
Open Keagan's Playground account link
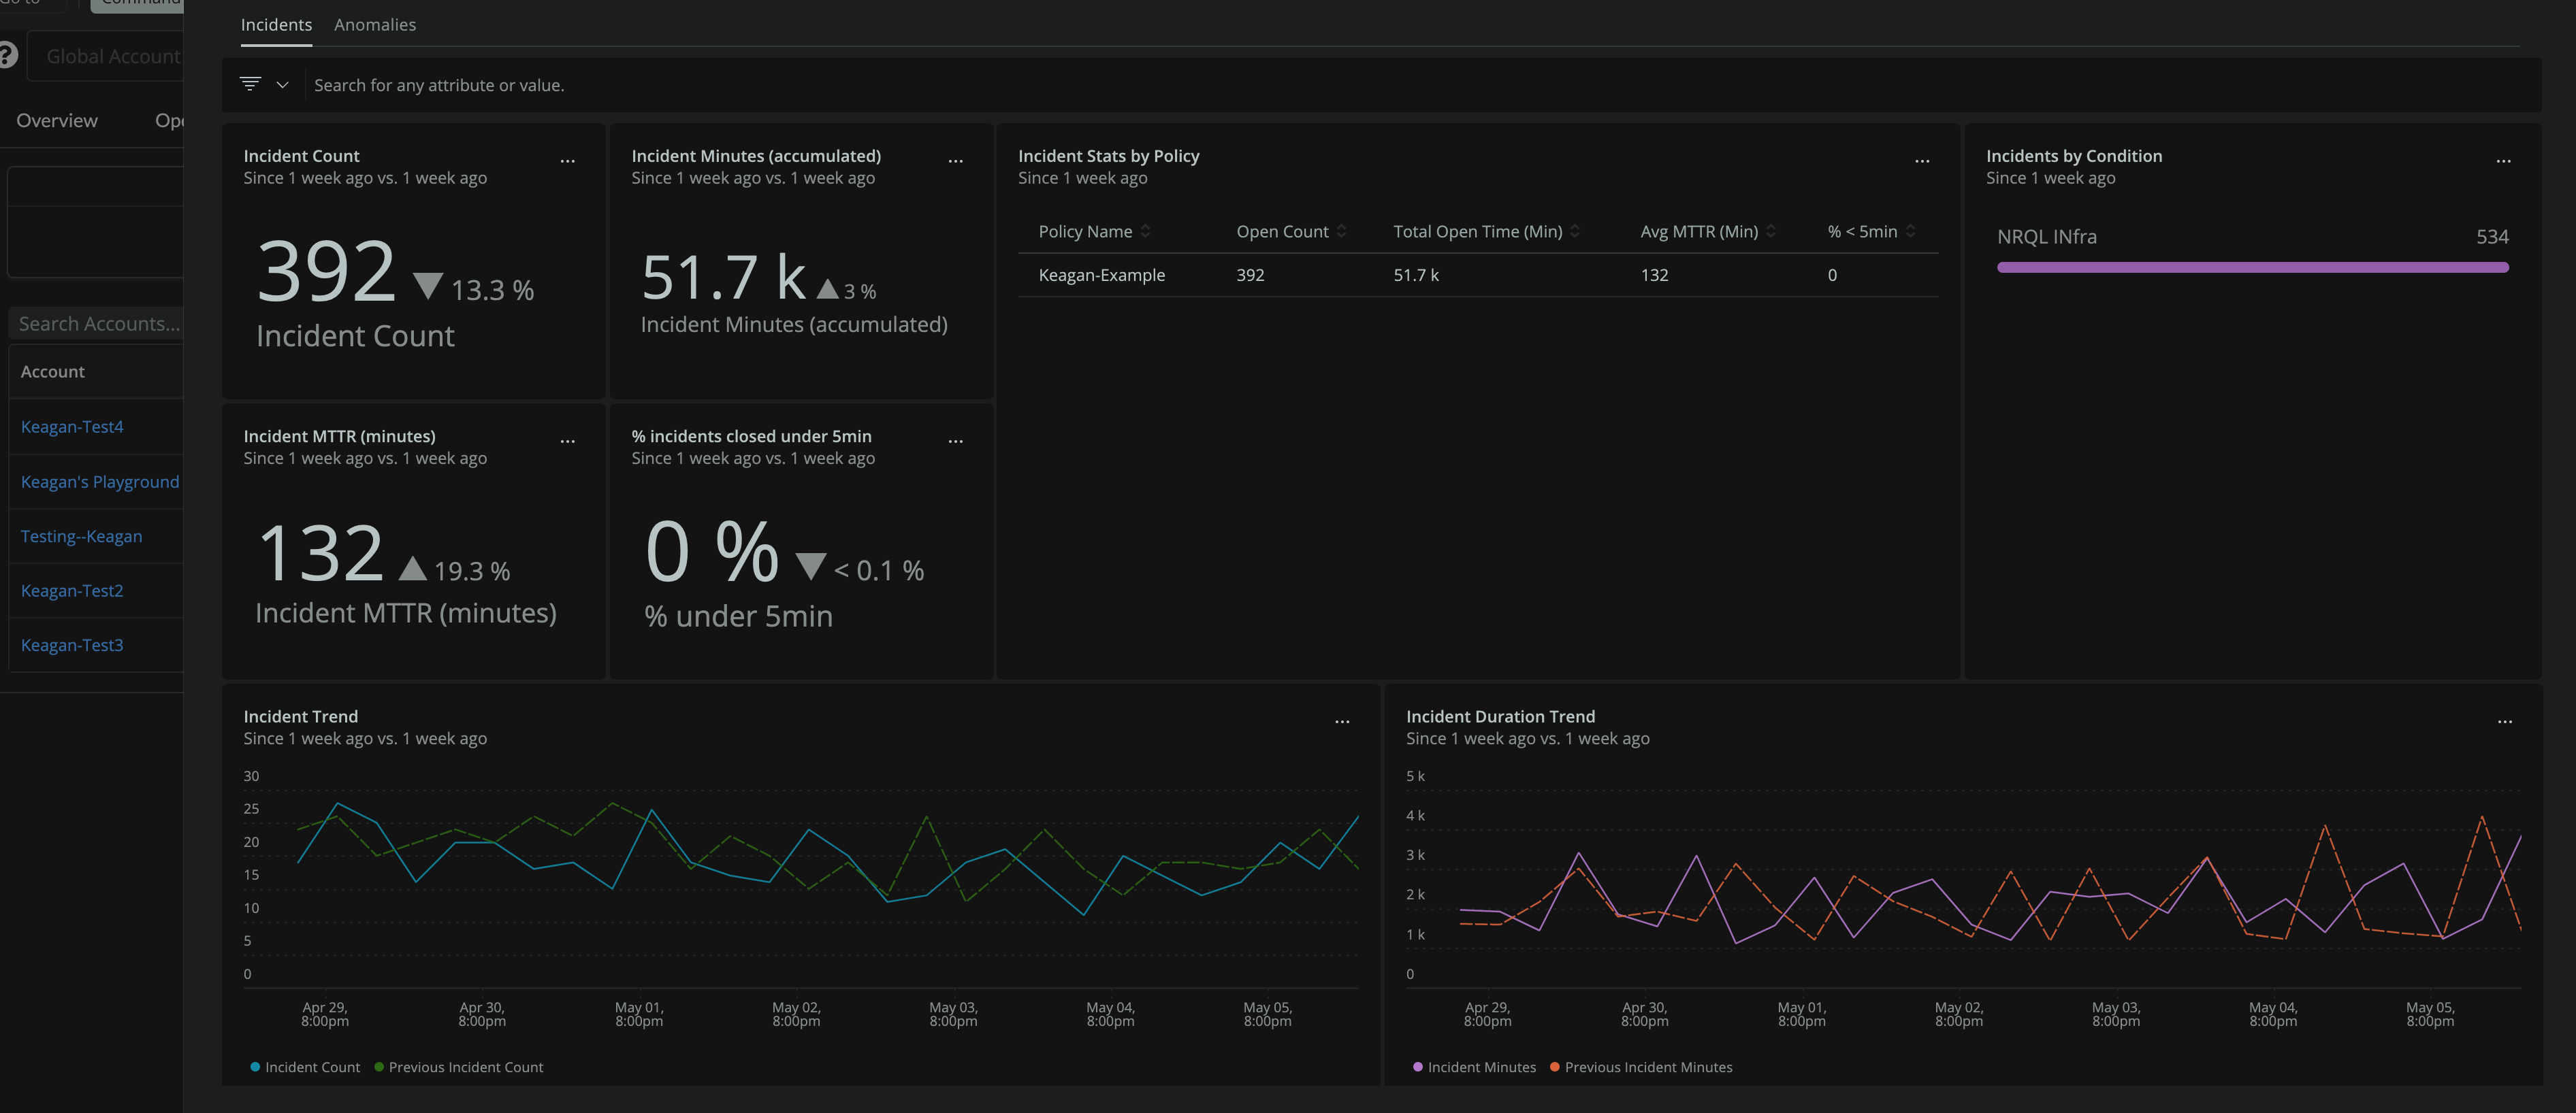(100, 482)
